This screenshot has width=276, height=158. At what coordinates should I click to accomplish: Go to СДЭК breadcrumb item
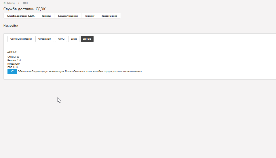pos(25,3)
